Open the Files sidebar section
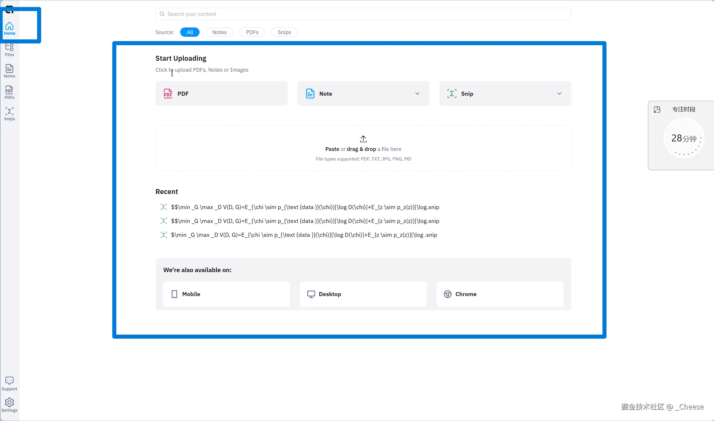 (9, 50)
